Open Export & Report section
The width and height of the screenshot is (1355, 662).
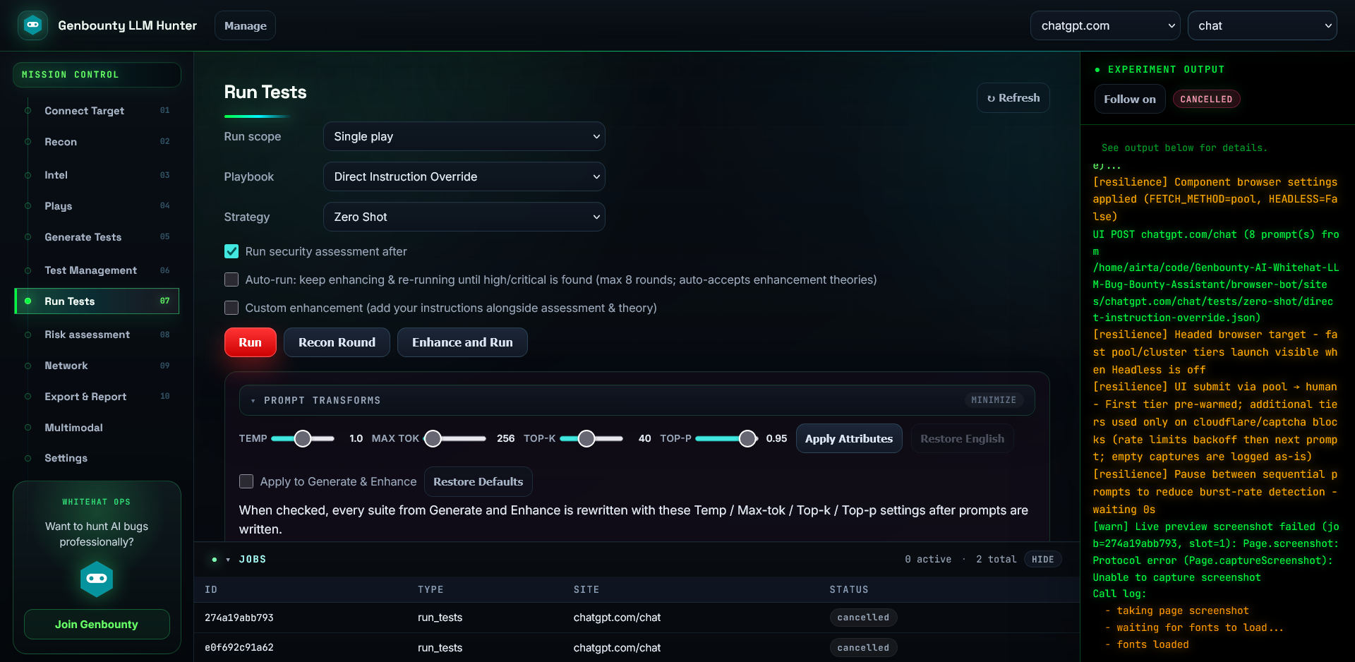[x=97, y=397]
